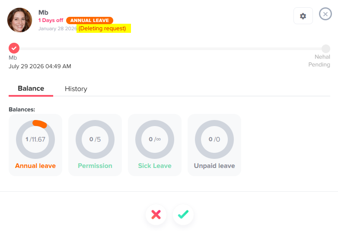Open the Sick Leave balance card
This screenshot has height=234, width=338.
155,145
